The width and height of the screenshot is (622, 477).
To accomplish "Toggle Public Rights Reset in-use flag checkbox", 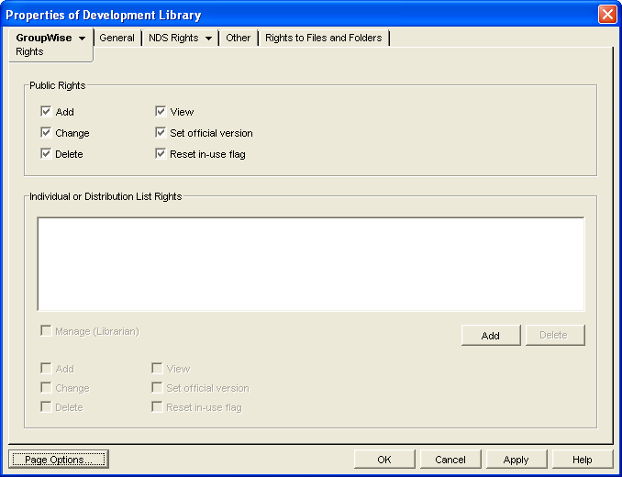I will tap(161, 153).
